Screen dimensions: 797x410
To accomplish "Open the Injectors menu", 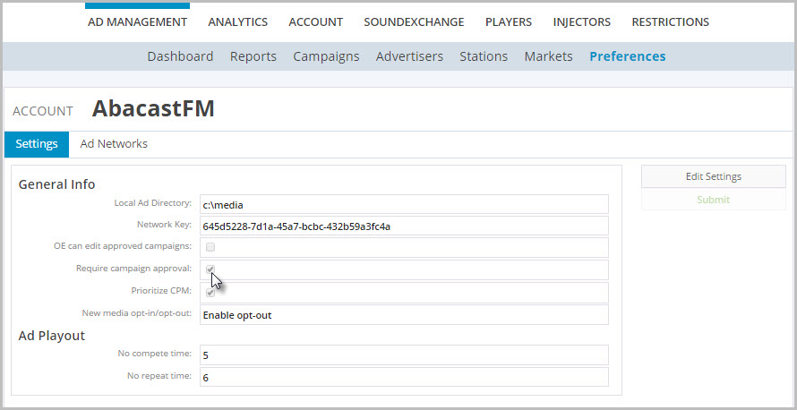I will click(x=581, y=21).
